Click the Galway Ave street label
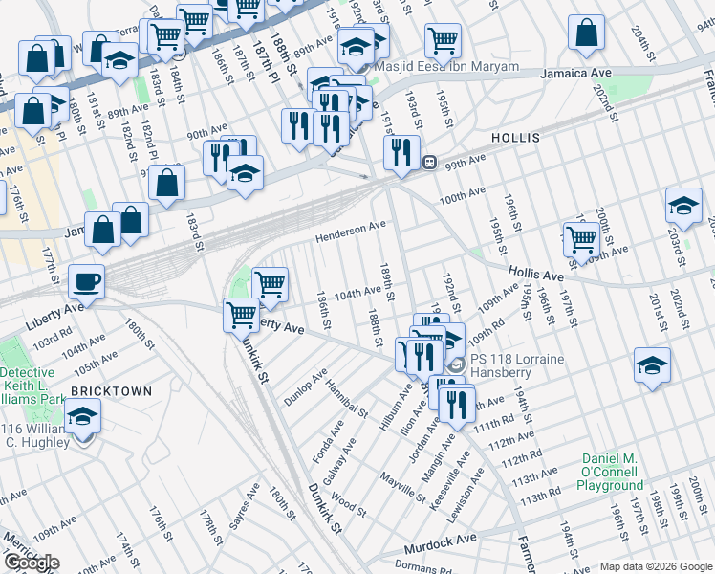The image size is (715, 574). (339, 462)
